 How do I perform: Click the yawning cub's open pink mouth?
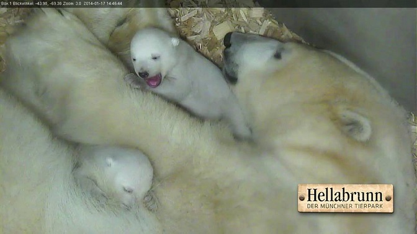pyautogui.click(x=154, y=80)
